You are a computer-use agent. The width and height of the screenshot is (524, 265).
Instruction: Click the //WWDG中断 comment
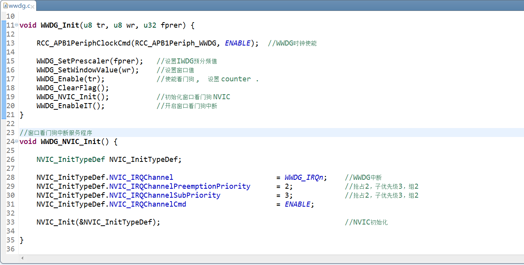363,177
